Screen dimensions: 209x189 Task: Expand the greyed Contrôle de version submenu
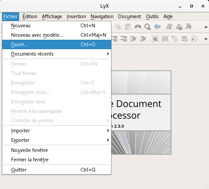(57, 121)
